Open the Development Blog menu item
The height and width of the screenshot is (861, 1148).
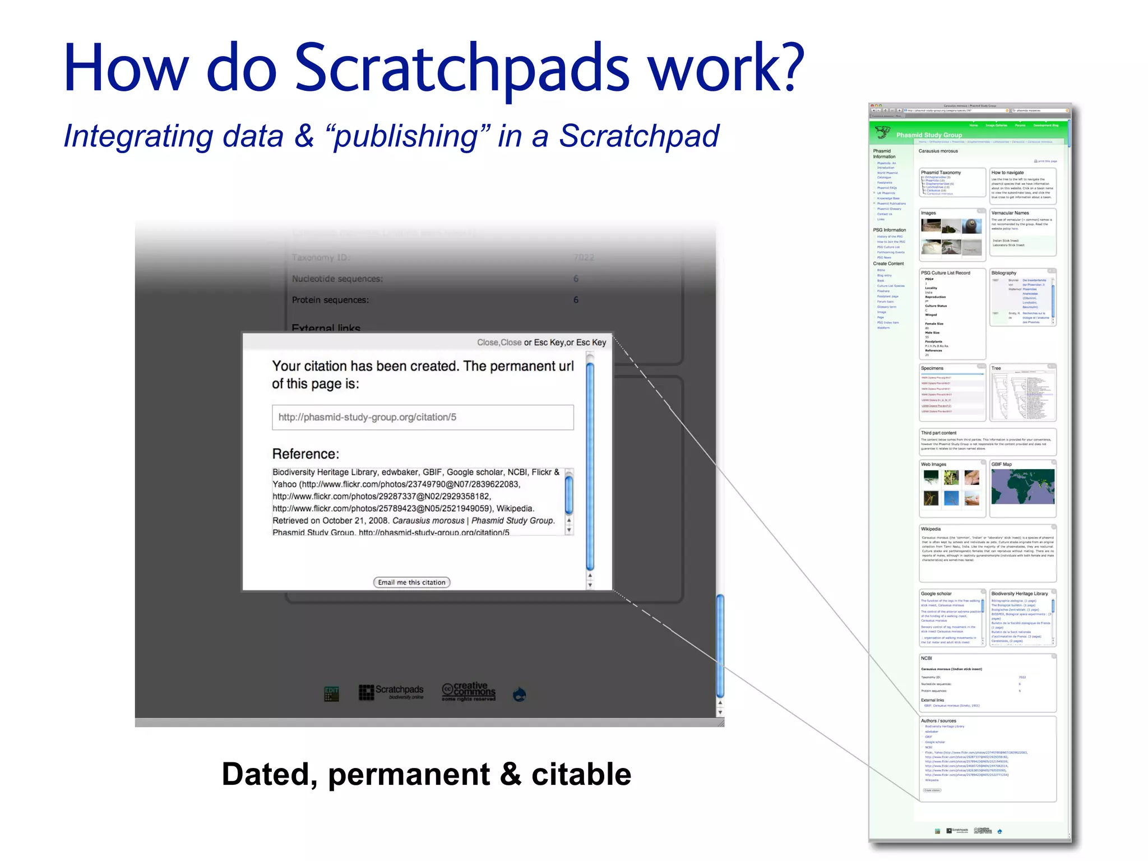(1046, 126)
